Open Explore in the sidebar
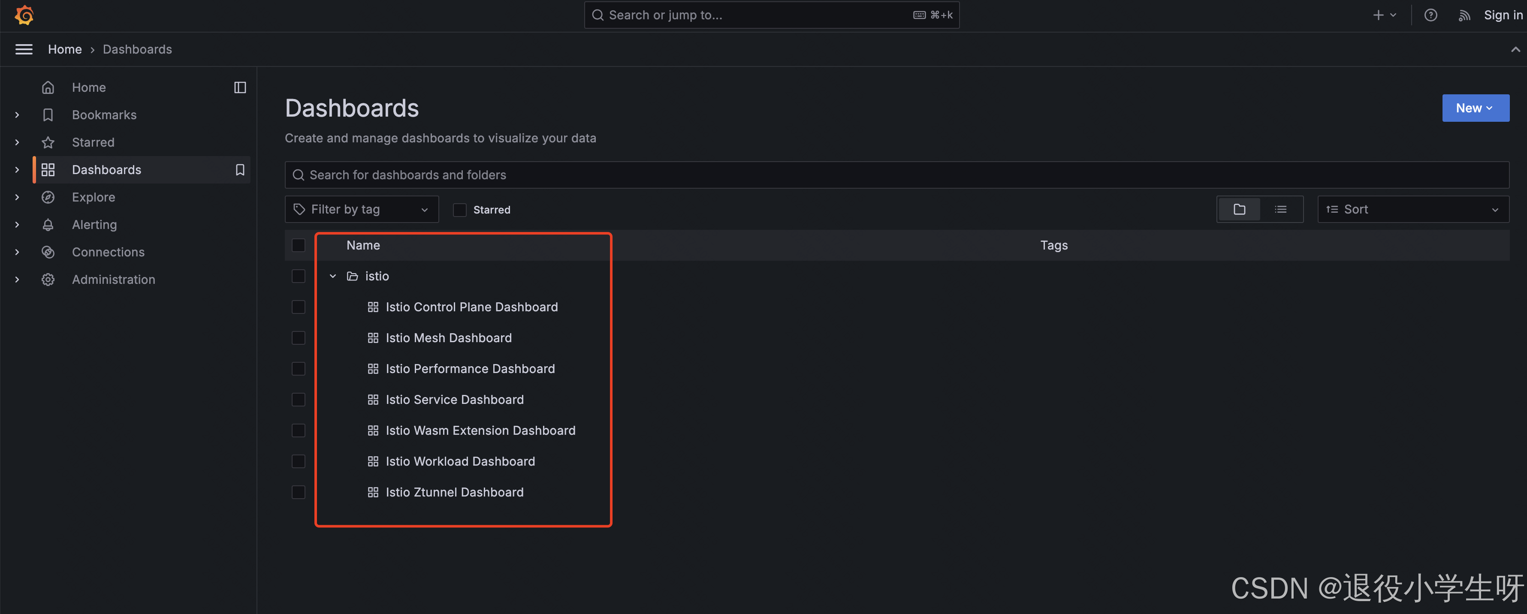This screenshot has height=614, width=1527. pos(94,197)
